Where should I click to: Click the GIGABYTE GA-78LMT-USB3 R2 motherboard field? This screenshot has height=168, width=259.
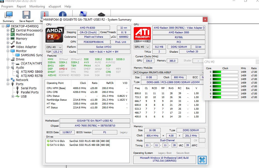click(95, 121)
